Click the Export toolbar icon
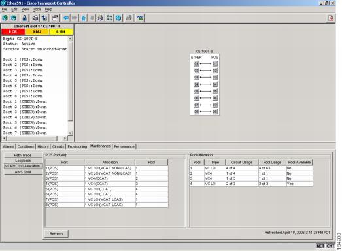342x251 pixels. pyautogui.click(x=44, y=18)
